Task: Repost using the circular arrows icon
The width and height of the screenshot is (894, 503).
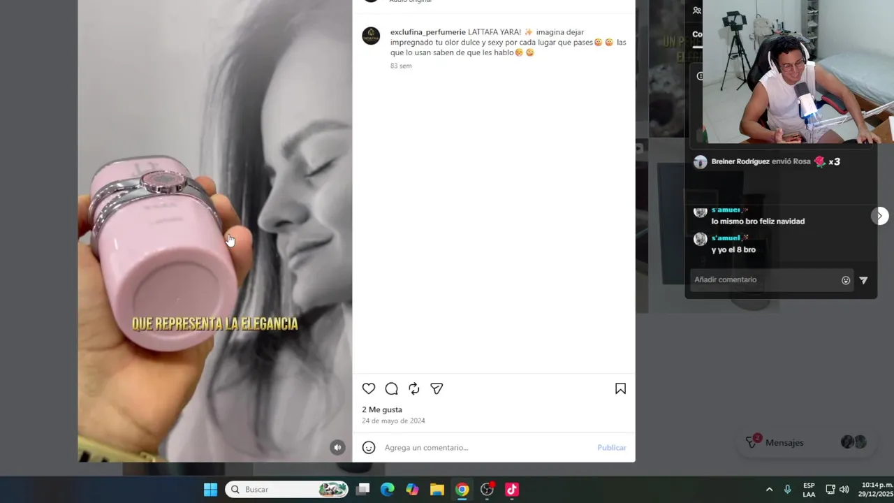Action: (414, 389)
